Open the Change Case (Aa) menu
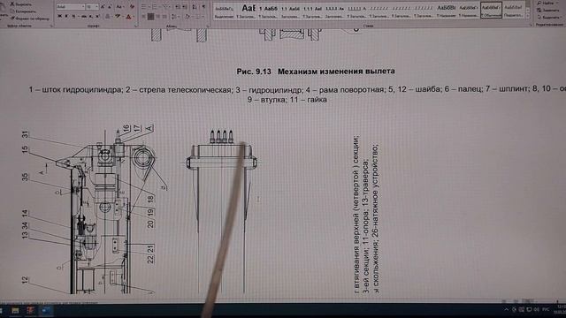 tap(119, 7)
